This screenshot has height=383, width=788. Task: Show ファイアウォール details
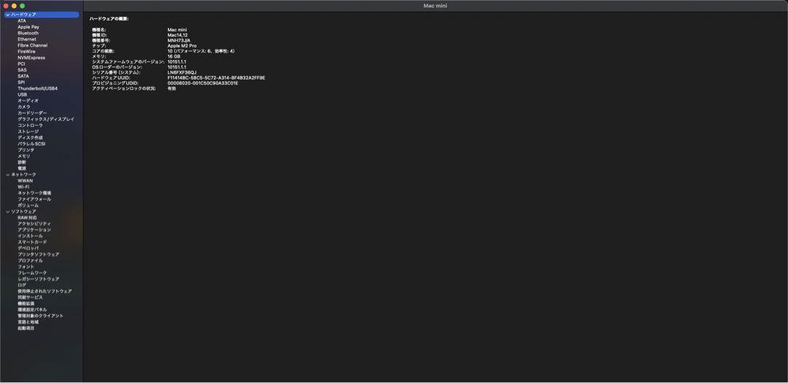[34, 199]
